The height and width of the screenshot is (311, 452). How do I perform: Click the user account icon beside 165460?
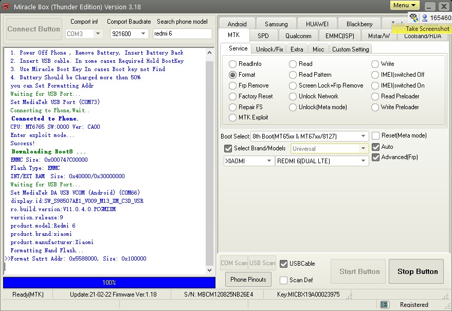coord(424,18)
